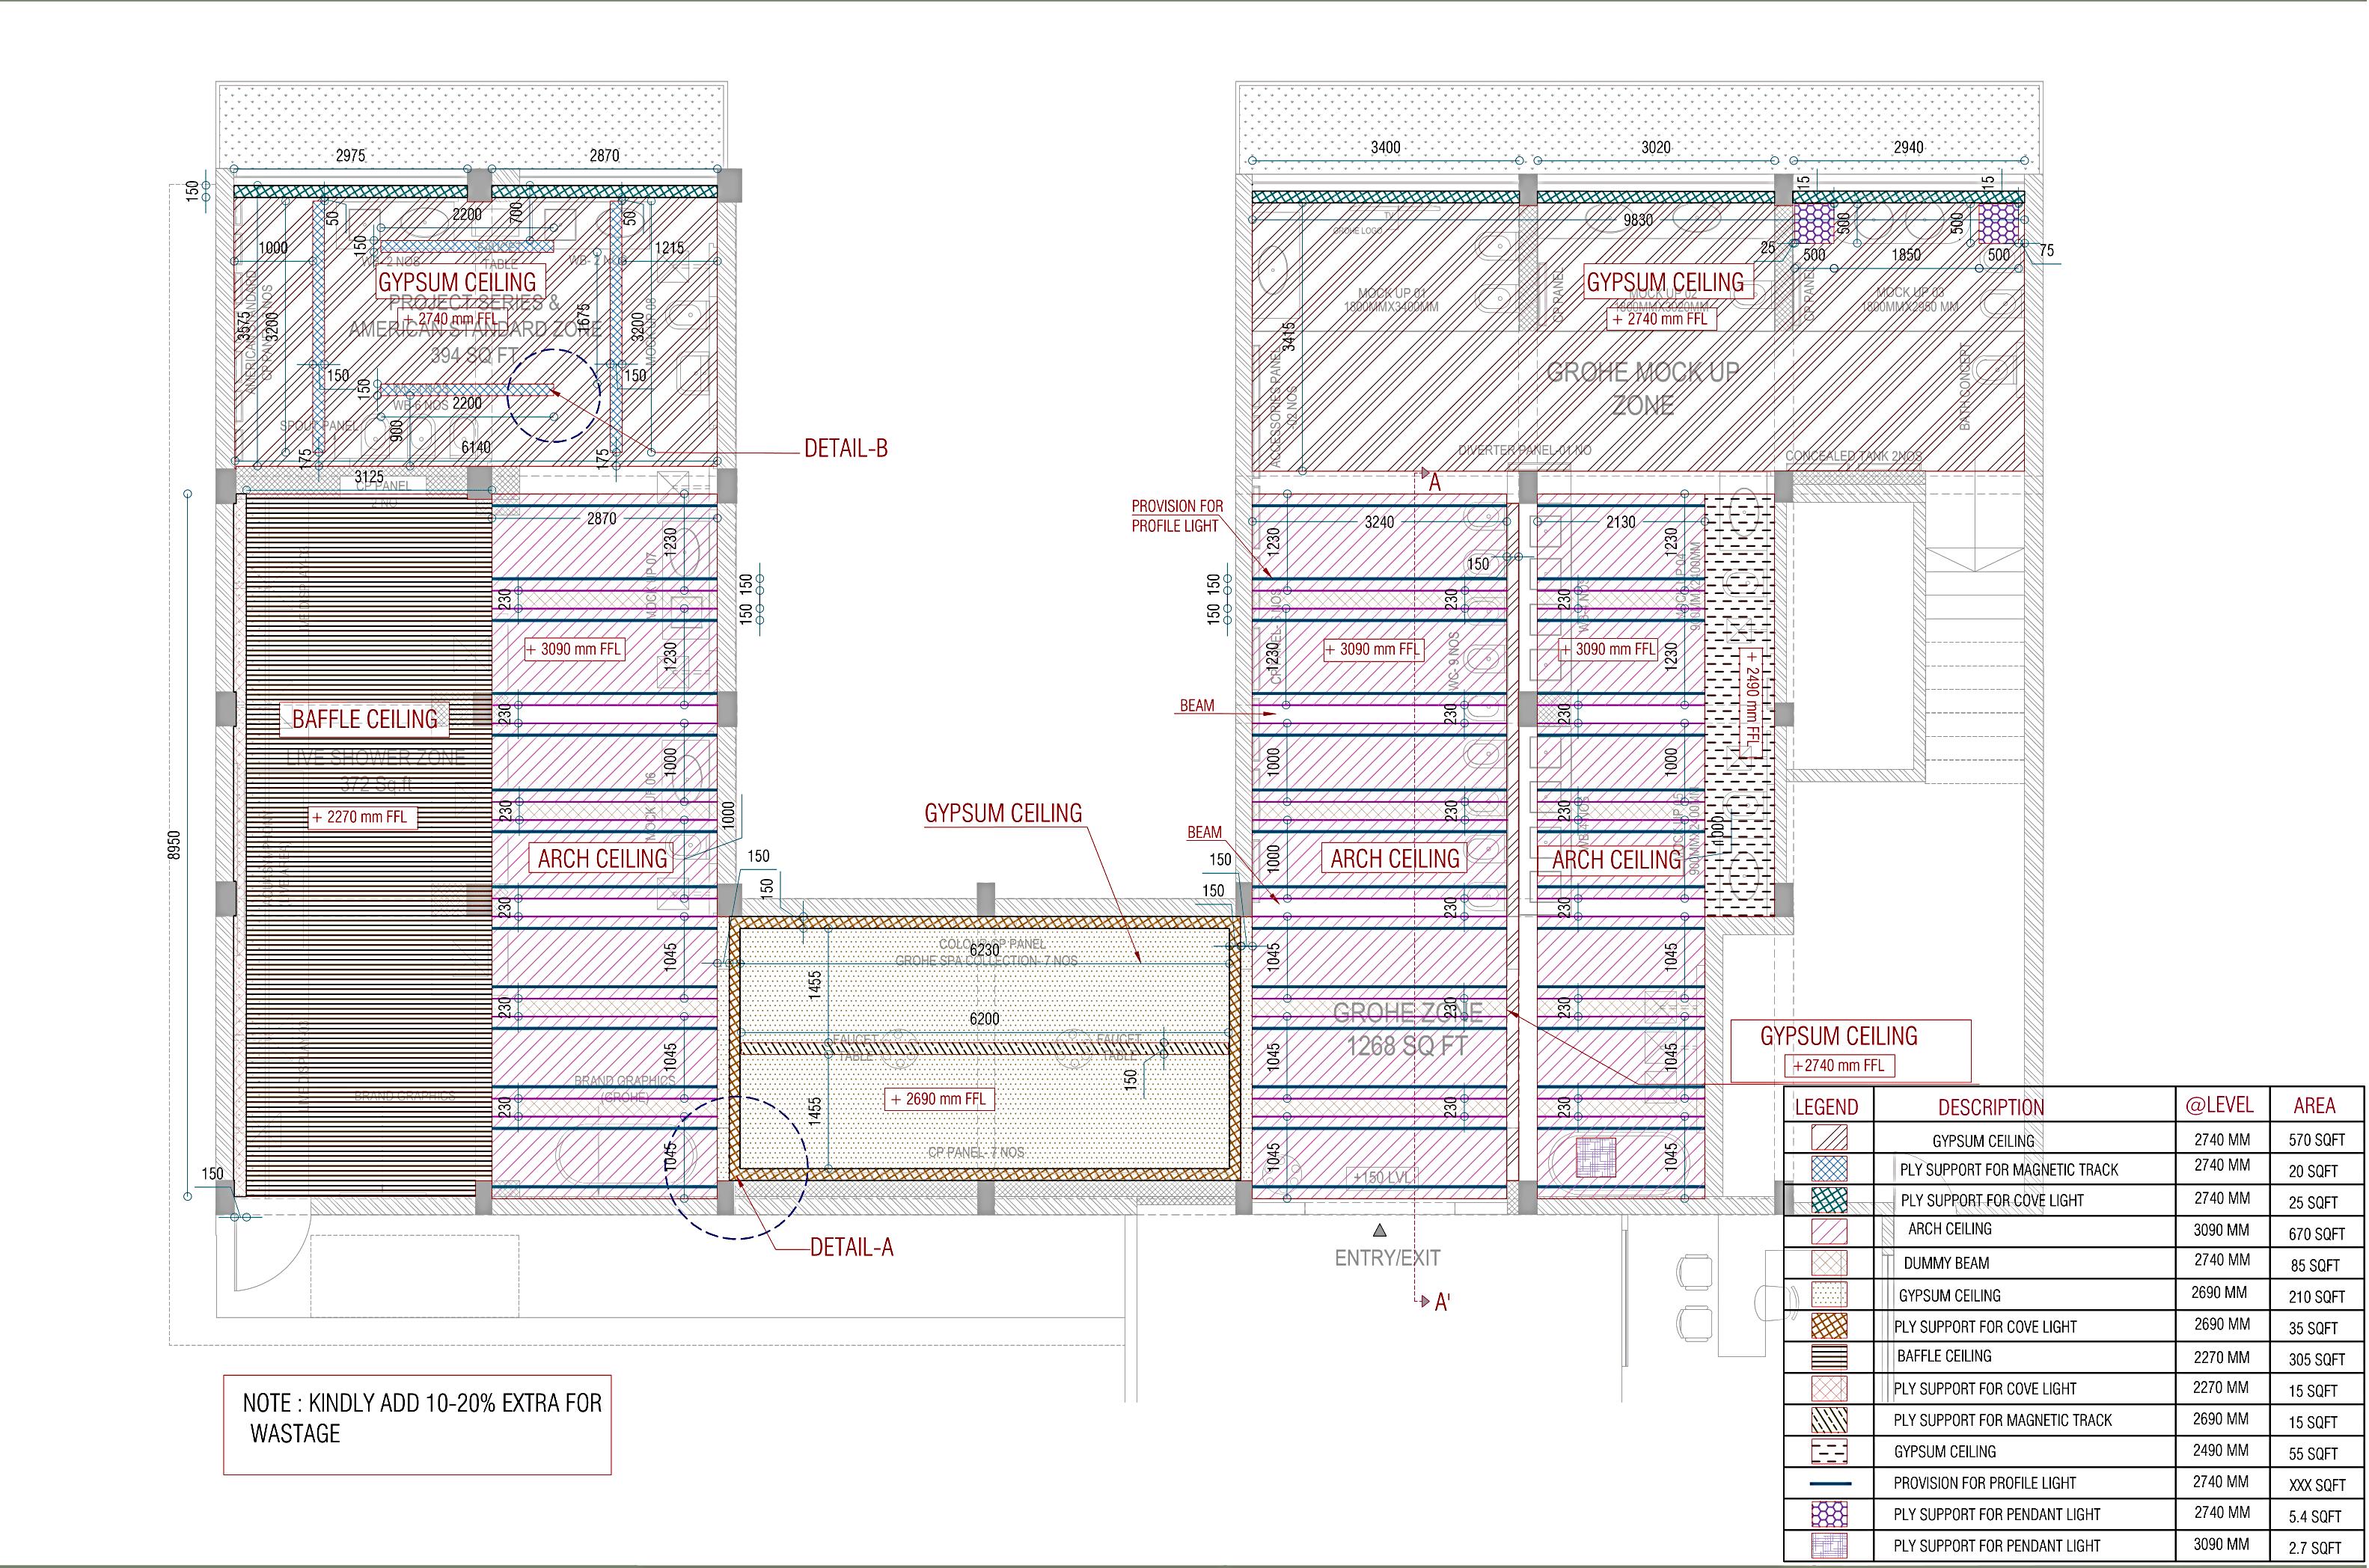This screenshot has width=2369, height=1568.
Task: Click the purple hexagon pendant light legend swatch
Action: [1829, 1514]
